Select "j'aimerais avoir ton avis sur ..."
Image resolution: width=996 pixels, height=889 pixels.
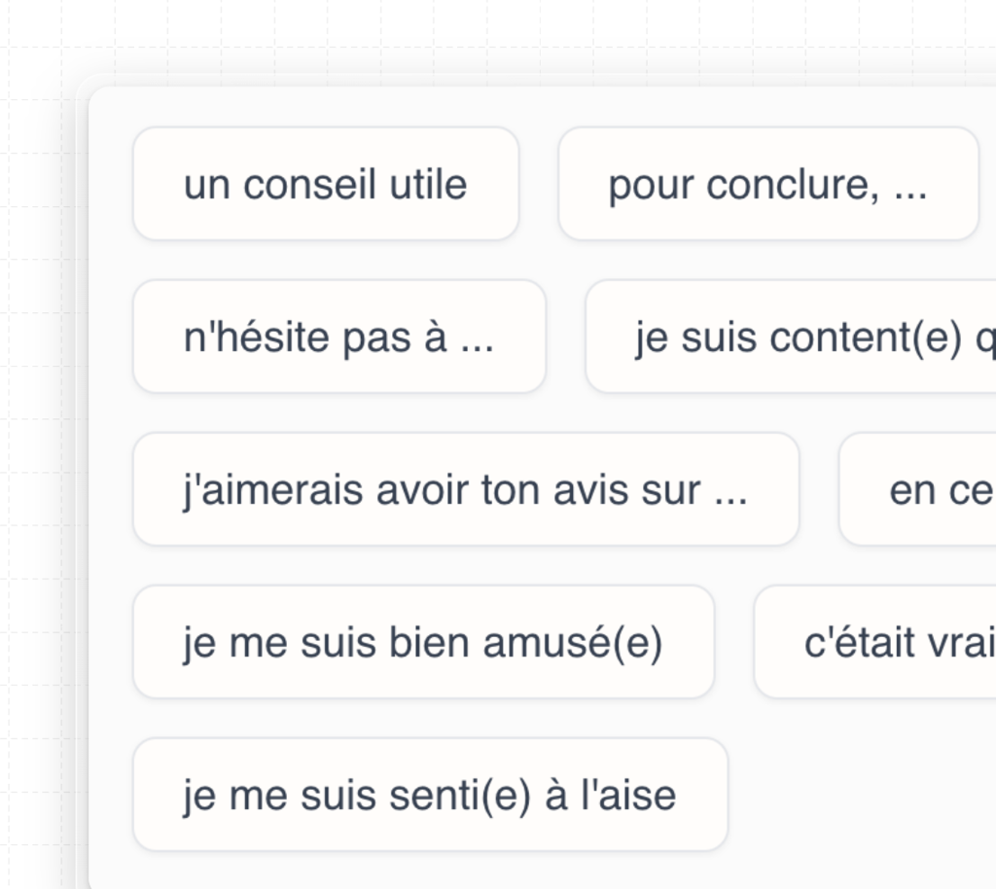466,489
